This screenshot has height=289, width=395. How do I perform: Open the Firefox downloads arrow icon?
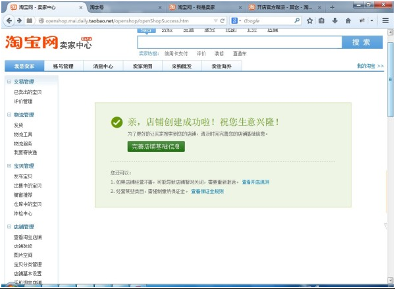335,20
